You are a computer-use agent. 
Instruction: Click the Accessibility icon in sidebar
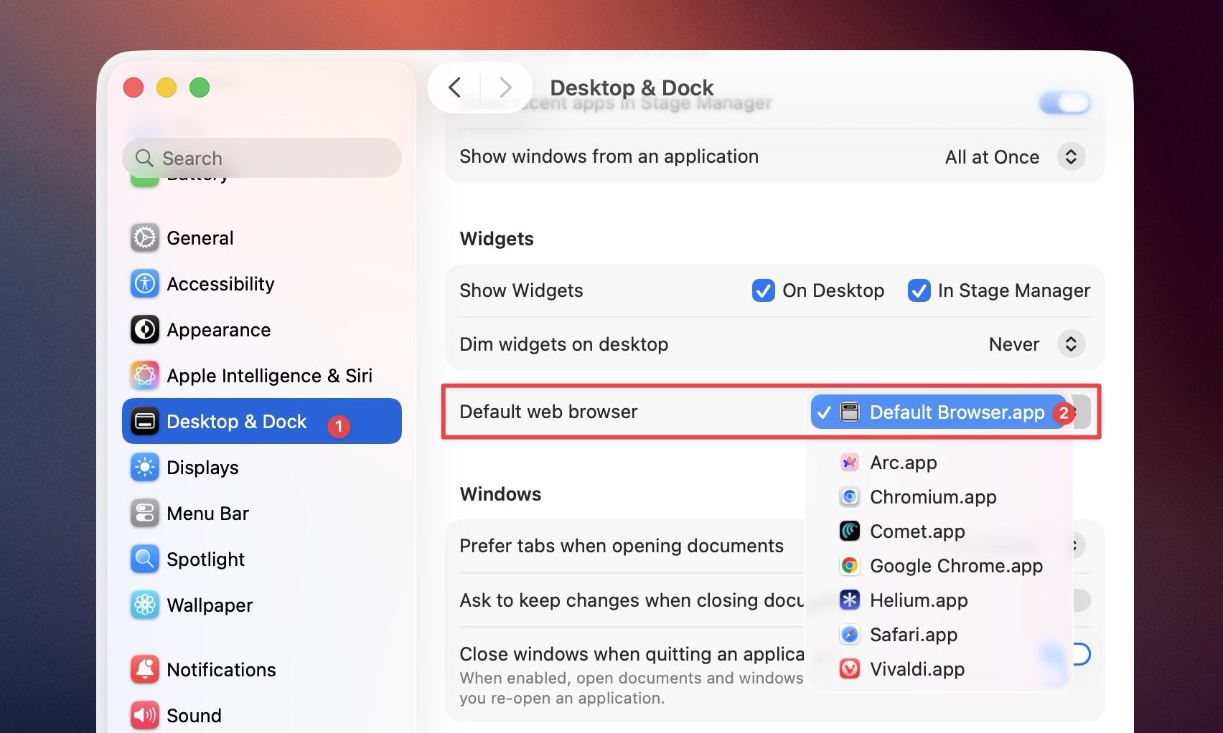144,284
